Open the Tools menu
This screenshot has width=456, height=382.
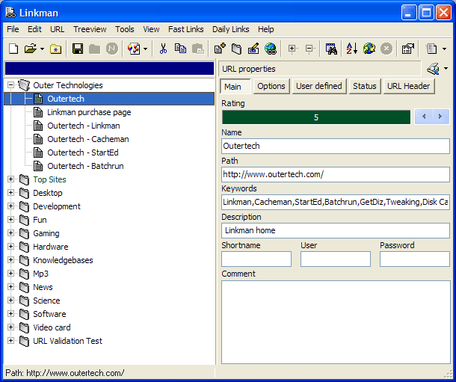[x=125, y=29]
